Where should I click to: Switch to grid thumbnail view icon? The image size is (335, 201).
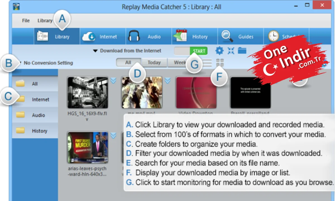click(220, 63)
